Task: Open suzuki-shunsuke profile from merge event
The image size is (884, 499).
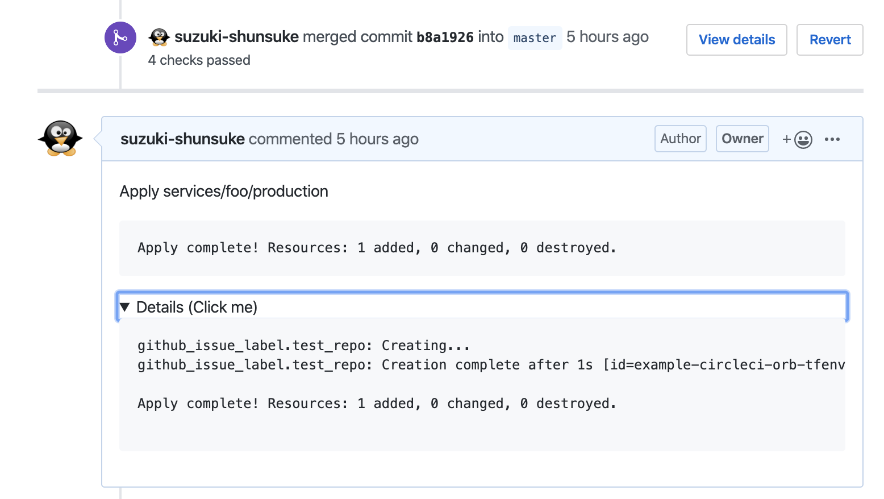Action: pos(236,37)
